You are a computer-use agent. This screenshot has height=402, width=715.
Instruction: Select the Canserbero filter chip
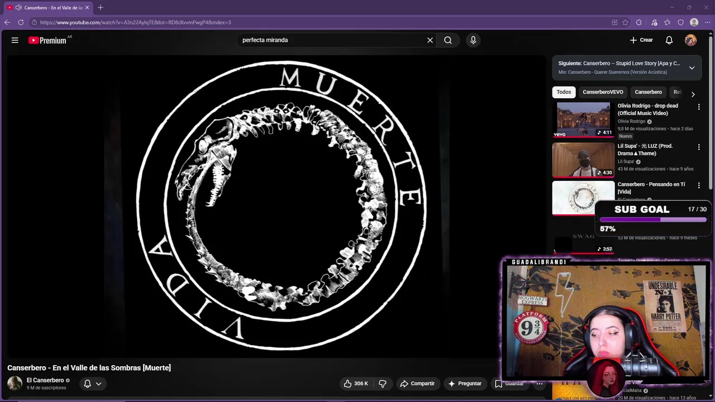click(x=648, y=92)
